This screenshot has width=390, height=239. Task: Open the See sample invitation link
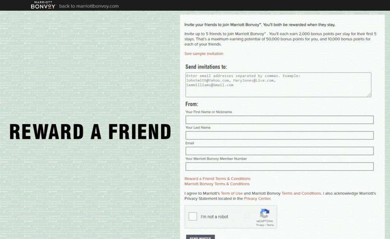[204, 54]
